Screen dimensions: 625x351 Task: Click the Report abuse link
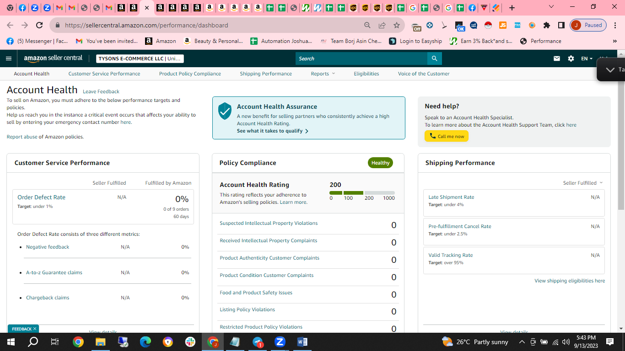[22, 137]
